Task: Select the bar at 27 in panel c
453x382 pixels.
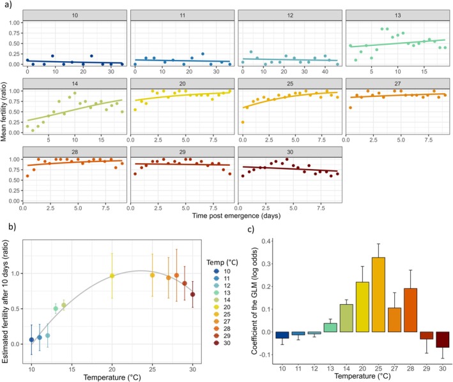Action: click(x=394, y=320)
